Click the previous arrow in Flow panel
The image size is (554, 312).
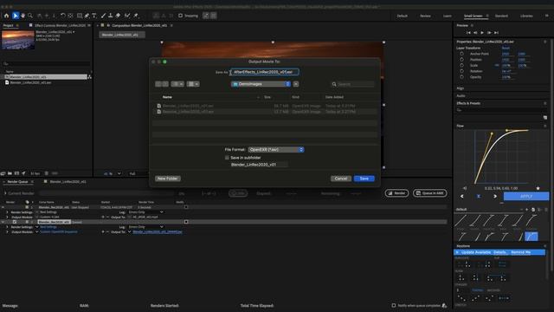(461, 197)
